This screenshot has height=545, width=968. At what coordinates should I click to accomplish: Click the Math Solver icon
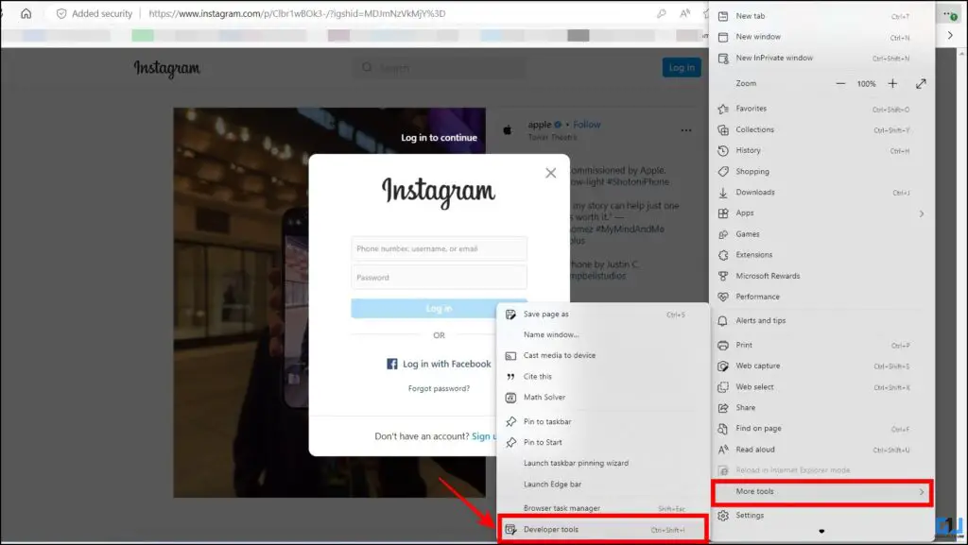(510, 398)
